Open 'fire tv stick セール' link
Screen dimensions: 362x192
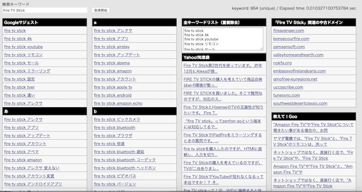[x=22, y=63]
